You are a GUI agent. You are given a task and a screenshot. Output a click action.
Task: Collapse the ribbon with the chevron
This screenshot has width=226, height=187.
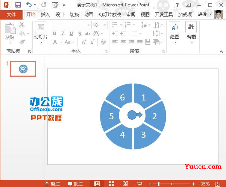[221, 52]
